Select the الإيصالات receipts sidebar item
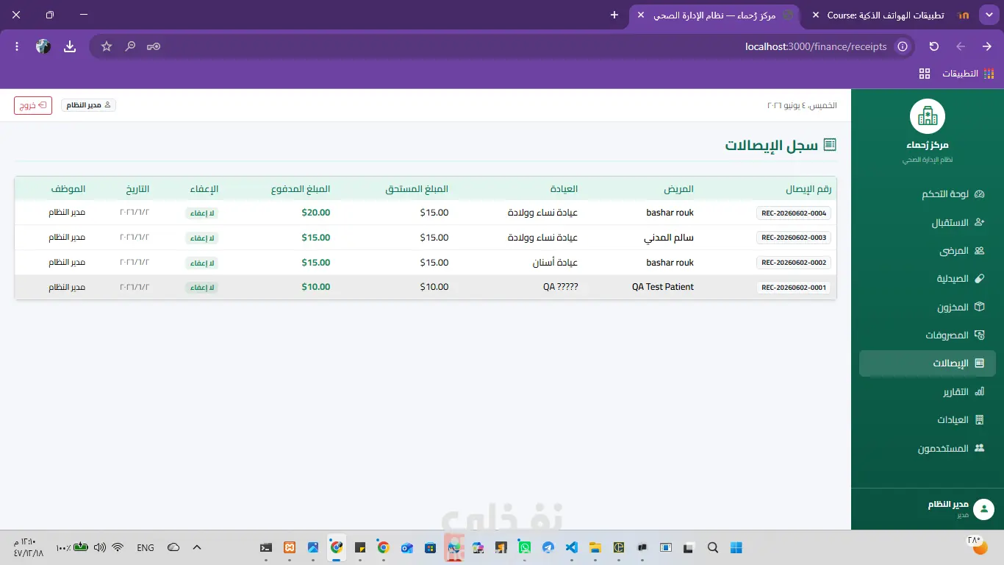The width and height of the screenshot is (1004, 565). [928, 363]
